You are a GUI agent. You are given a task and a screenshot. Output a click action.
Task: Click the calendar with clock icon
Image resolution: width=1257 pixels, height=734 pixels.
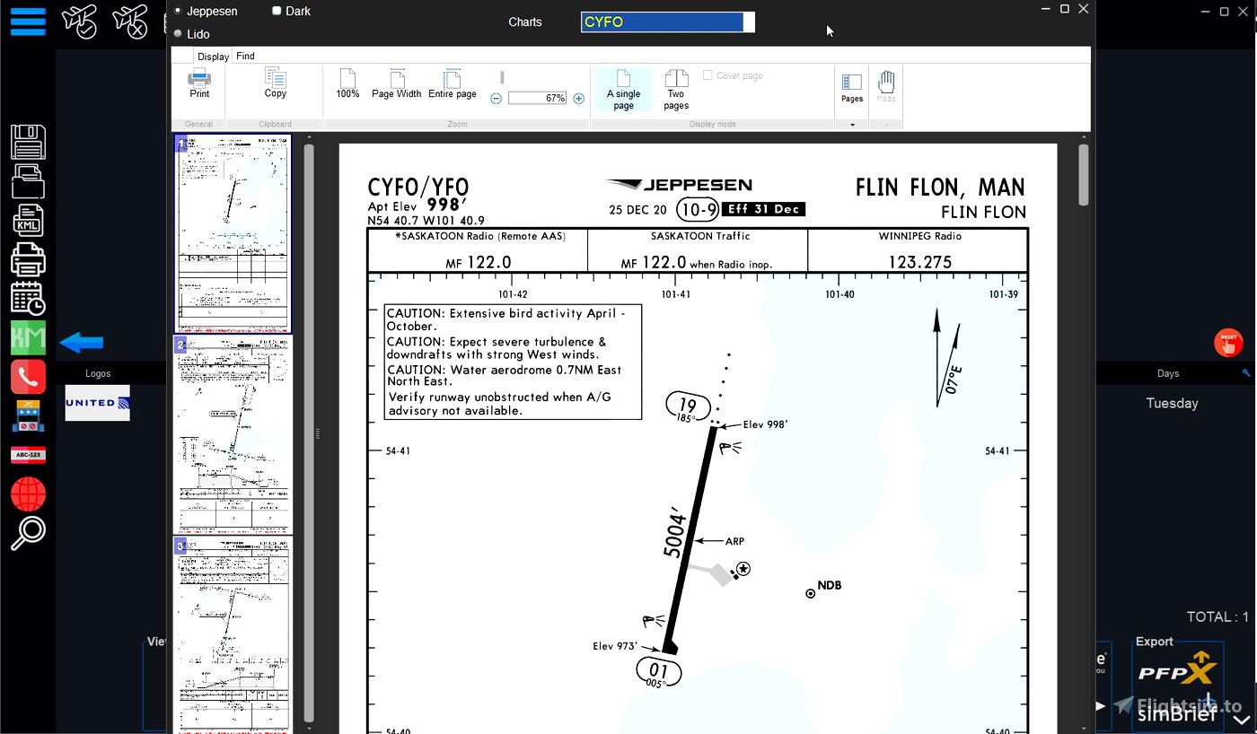point(28,297)
